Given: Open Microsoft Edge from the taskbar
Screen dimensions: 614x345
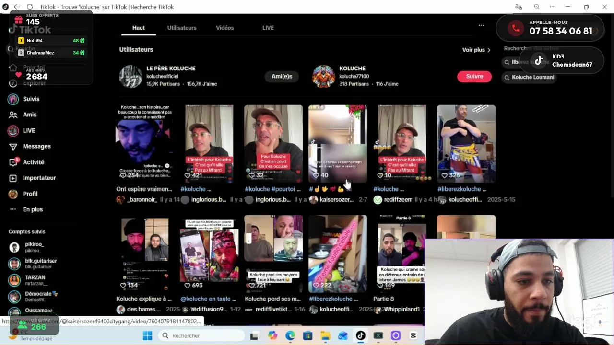Looking at the screenshot, I should (290, 335).
